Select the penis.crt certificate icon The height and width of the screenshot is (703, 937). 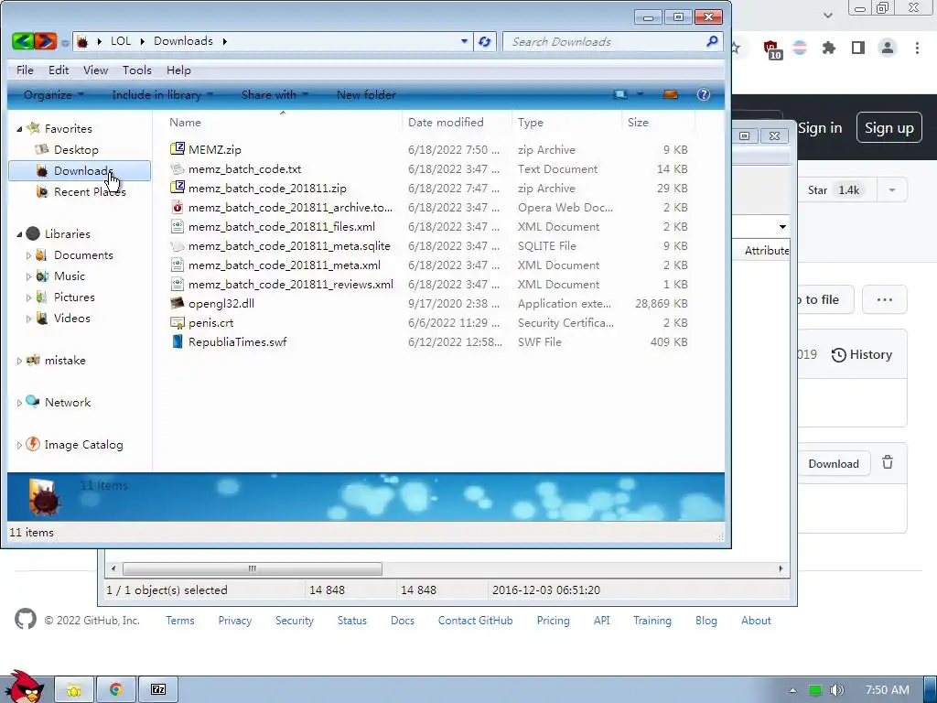point(177,323)
